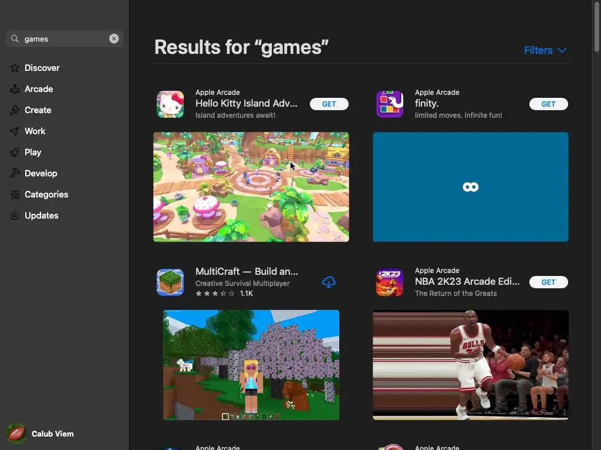
Task: Click Apple Arcade label above NBA 2K23
Action: tap(437, 271)
